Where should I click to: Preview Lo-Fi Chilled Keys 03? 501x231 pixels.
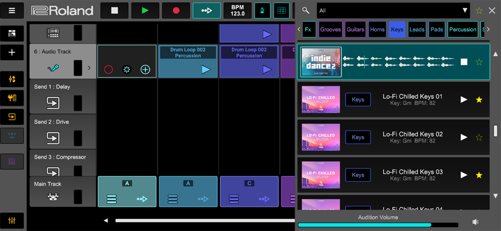tap(464, 175)
